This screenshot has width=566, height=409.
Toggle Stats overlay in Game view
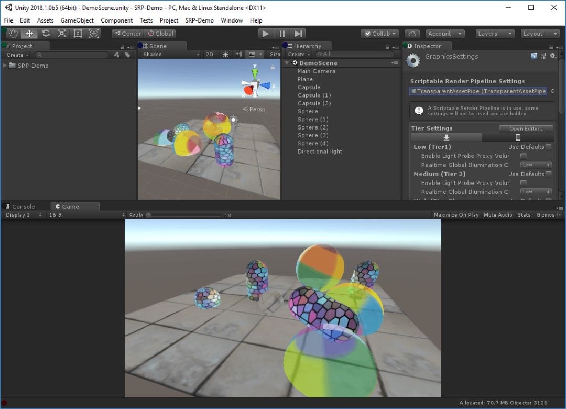[524, 214]
